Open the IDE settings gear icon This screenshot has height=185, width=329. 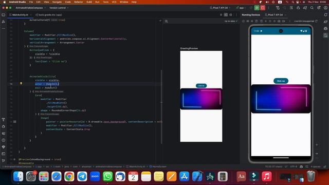tap(319, 8)
